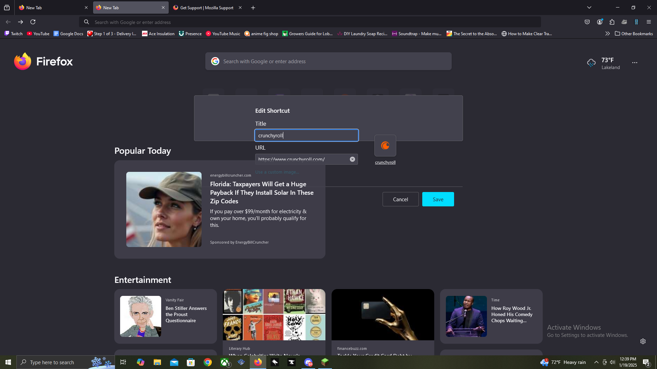
Task: Switch to Get Support Mozilla Support tab
Action: click(x=207, y=8)
